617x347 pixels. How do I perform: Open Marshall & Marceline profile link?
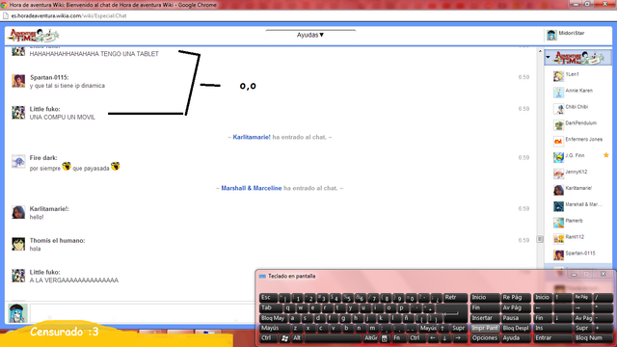click(x=252, y=188)
